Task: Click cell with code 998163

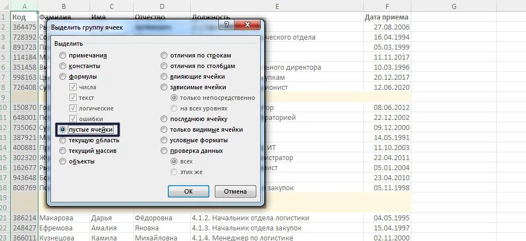Action: 25,77
